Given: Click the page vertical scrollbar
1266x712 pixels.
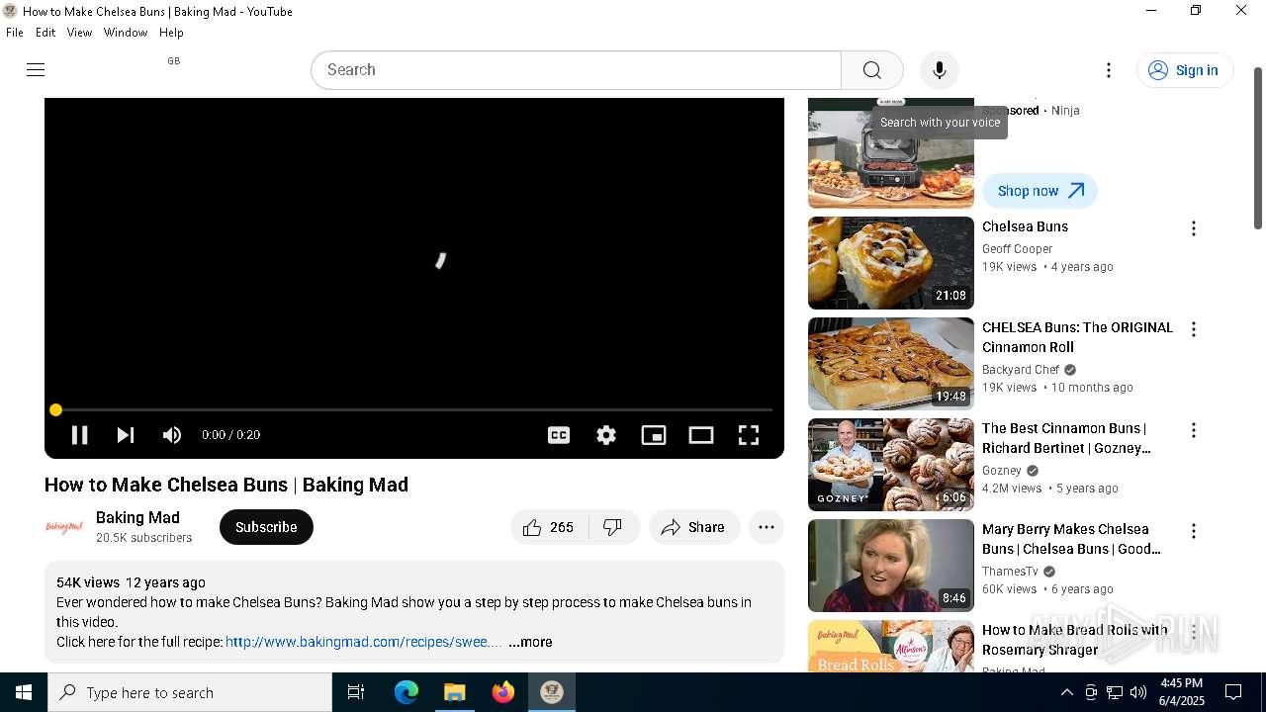Looking at the screenshot, I should click(x=1258, y=148).
